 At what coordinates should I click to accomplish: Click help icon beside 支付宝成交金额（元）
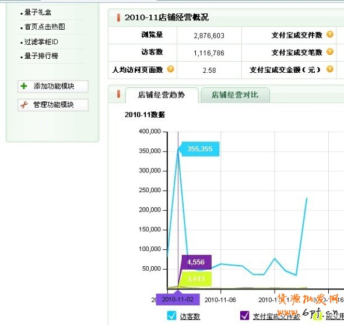point(330,69)
